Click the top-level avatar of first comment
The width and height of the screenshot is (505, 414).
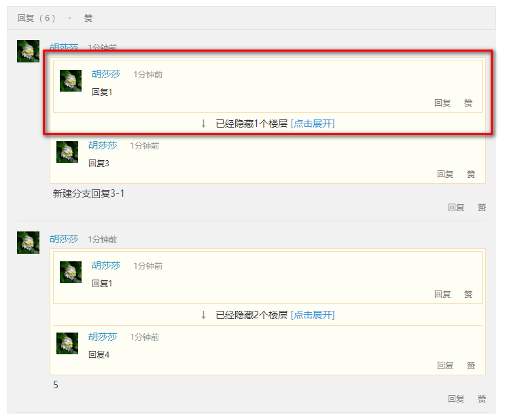point(28,51)
